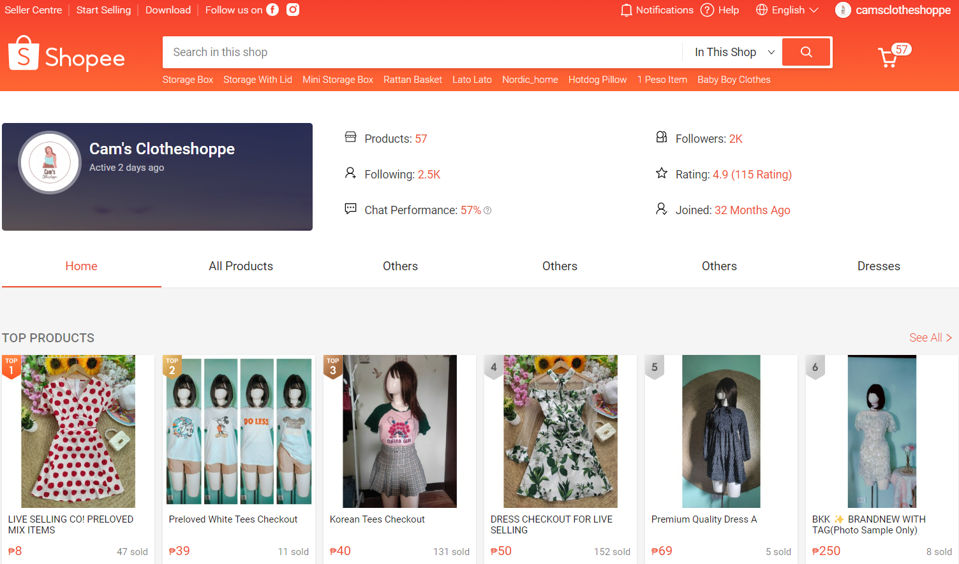
Task: Click the Following: 2.5K stat
Action: (x=403, y=175)
